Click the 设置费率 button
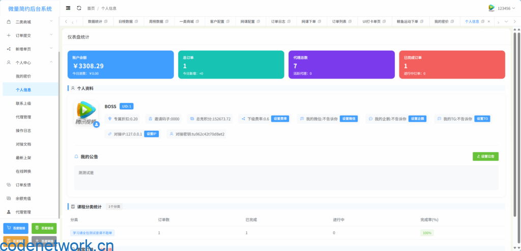The height and width of the screenshot is (251, 521). [x=280, y=119]
